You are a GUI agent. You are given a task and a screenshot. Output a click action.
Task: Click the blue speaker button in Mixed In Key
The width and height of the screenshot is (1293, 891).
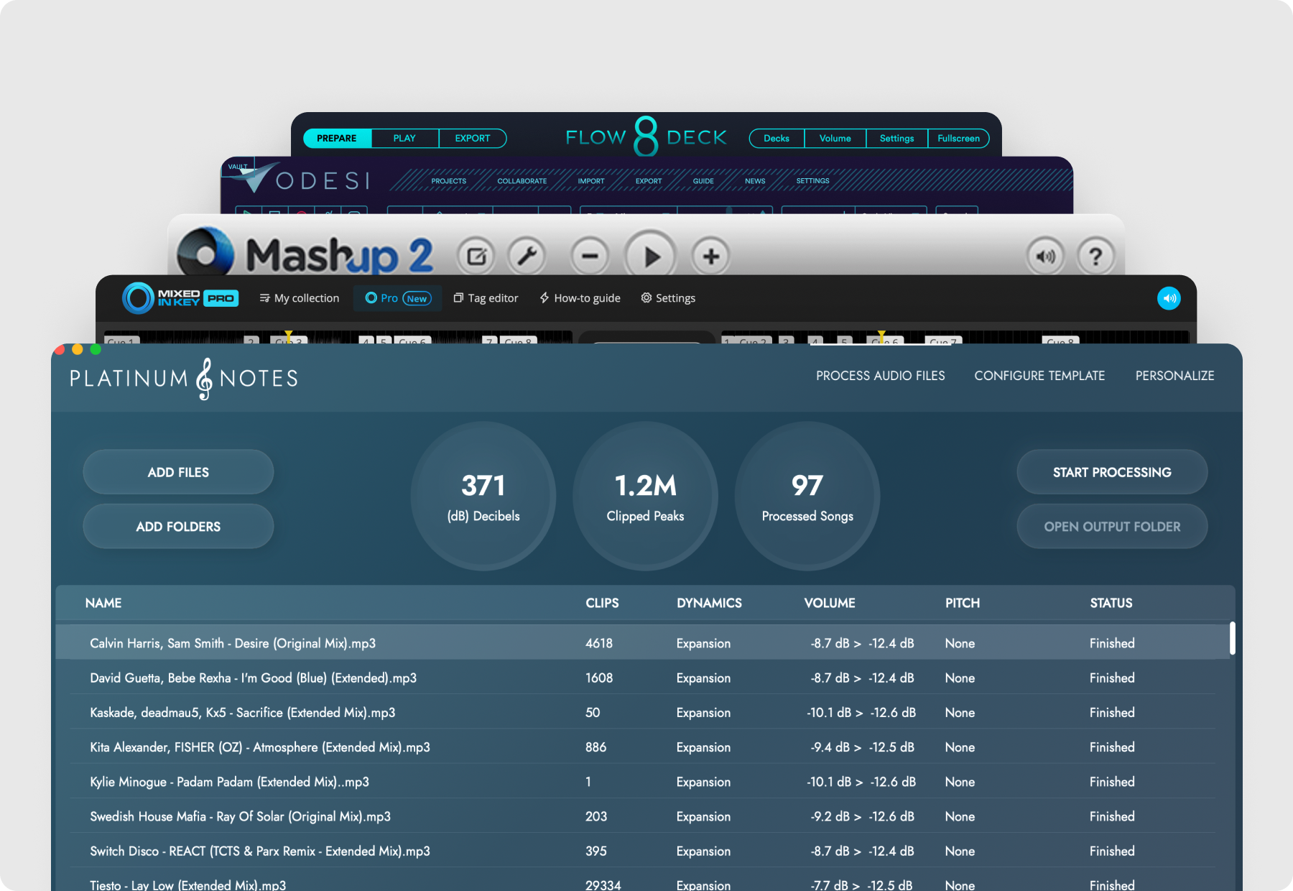coord(1169,298)
